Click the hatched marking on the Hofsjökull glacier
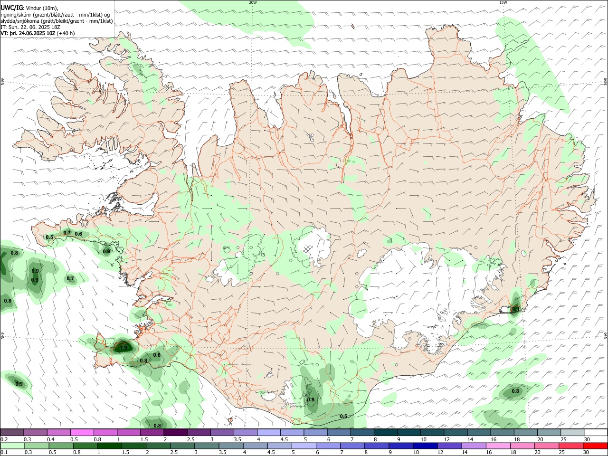This screenshot has width=608, height=456. pos(308,248)
